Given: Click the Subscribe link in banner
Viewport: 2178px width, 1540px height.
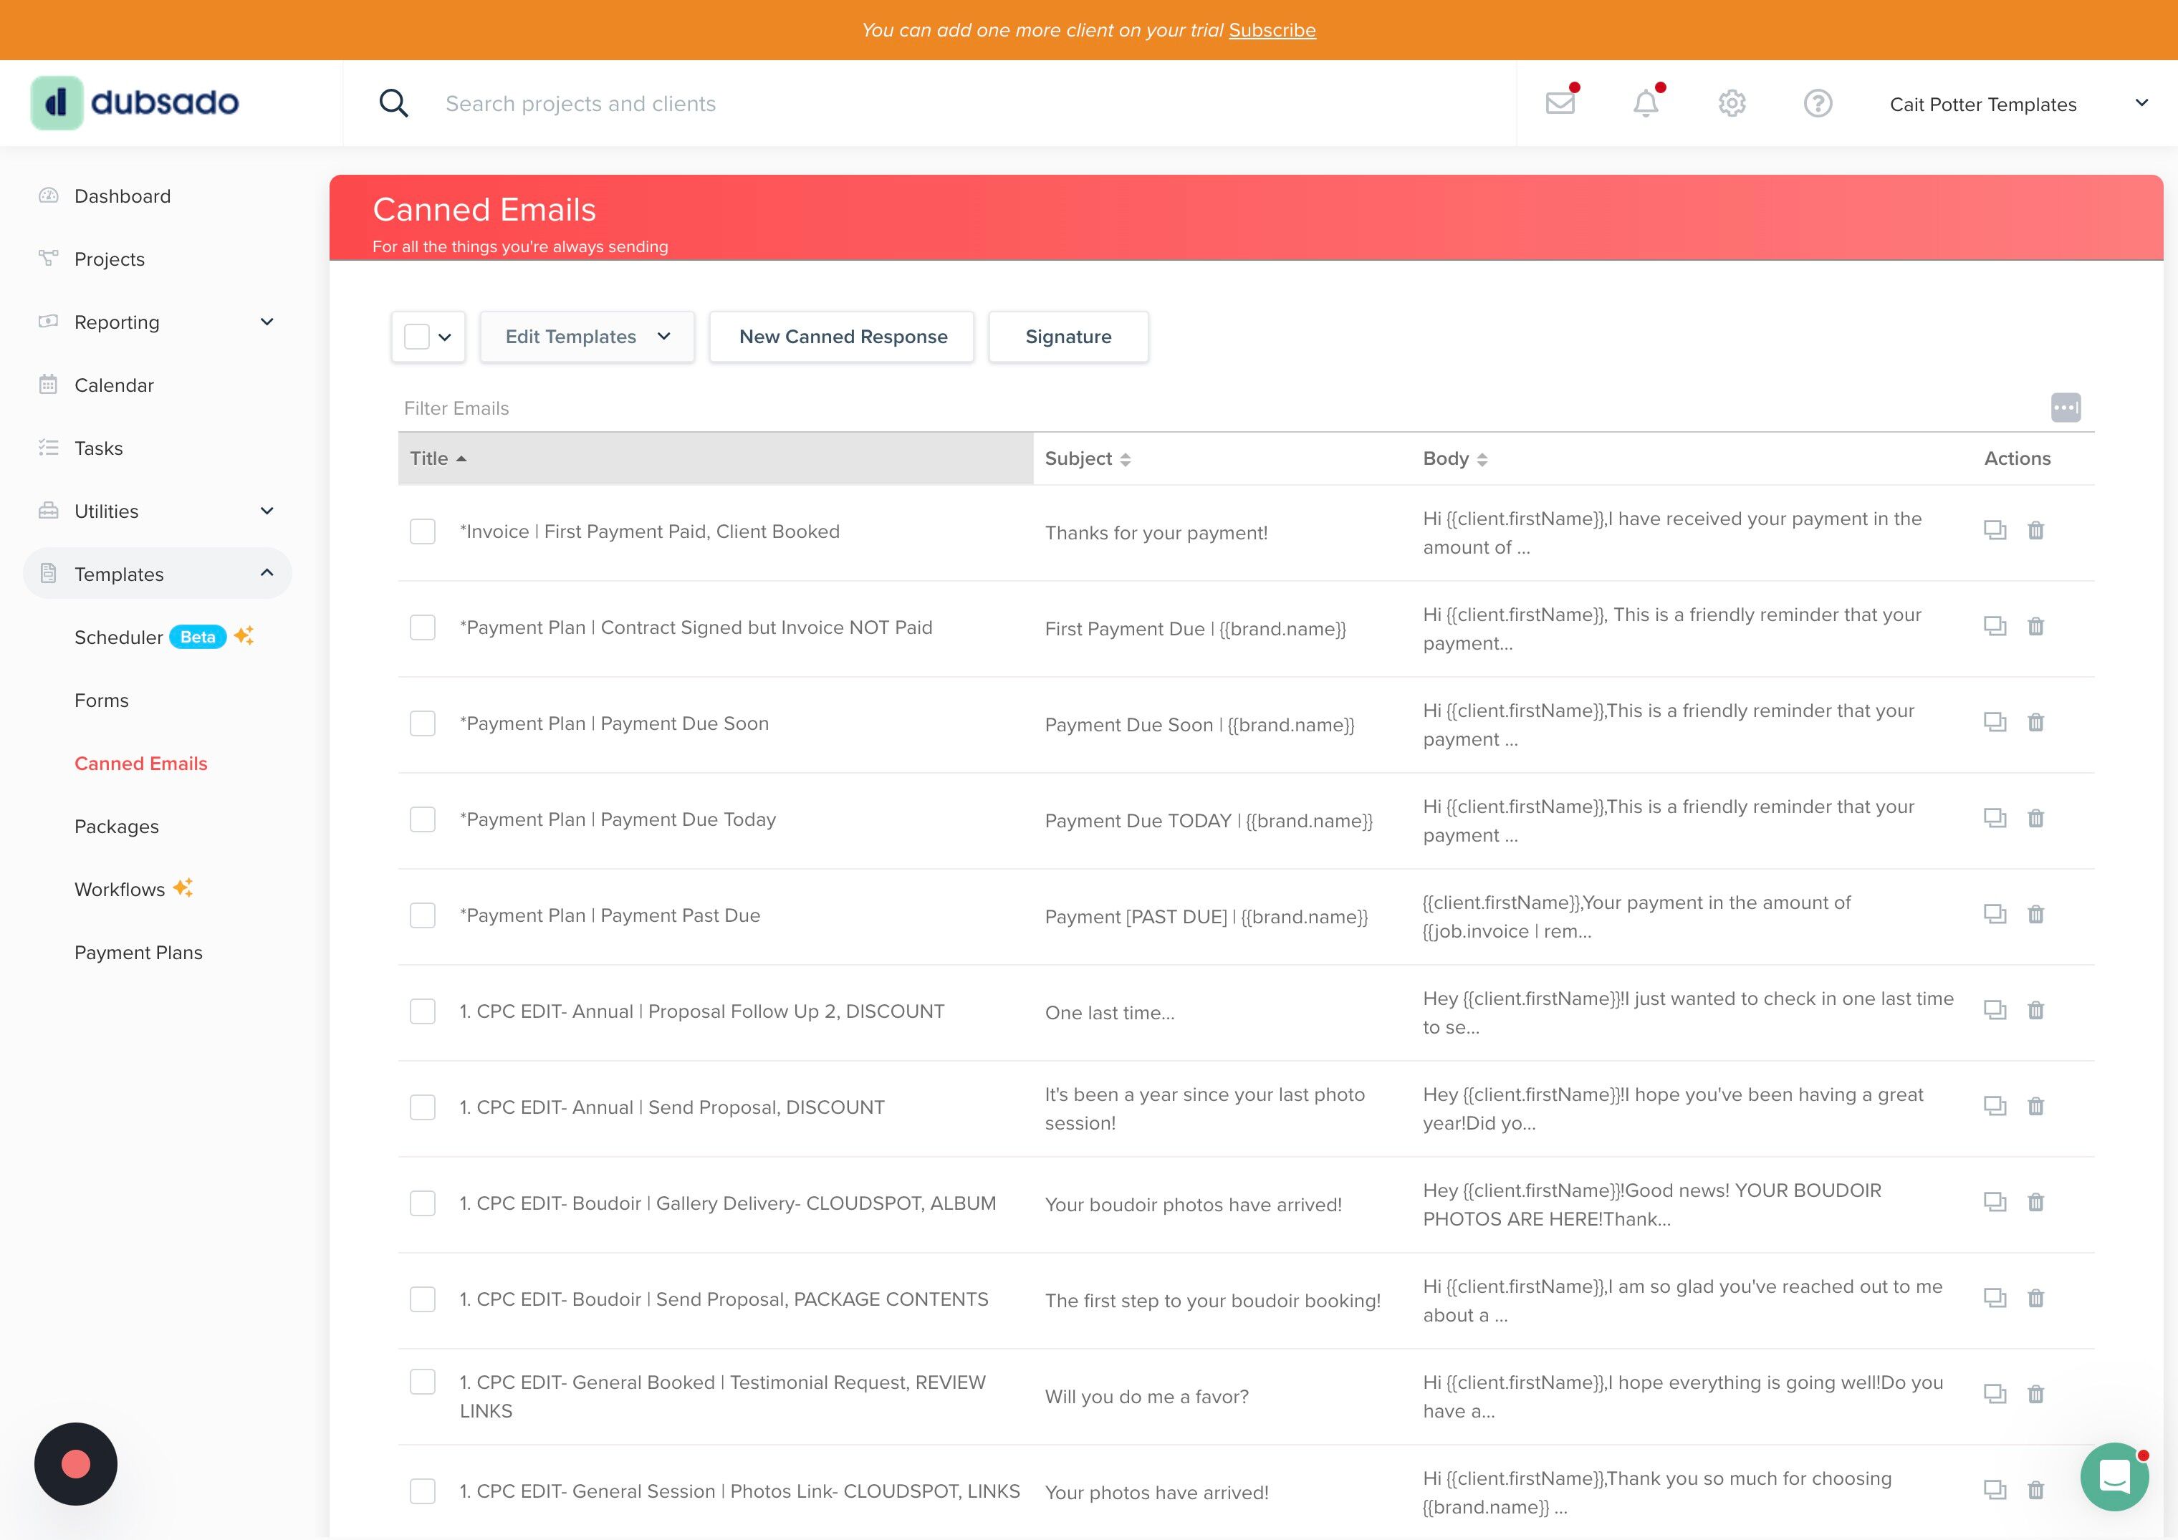Looking at the screenshot, I should [1271, 30].
